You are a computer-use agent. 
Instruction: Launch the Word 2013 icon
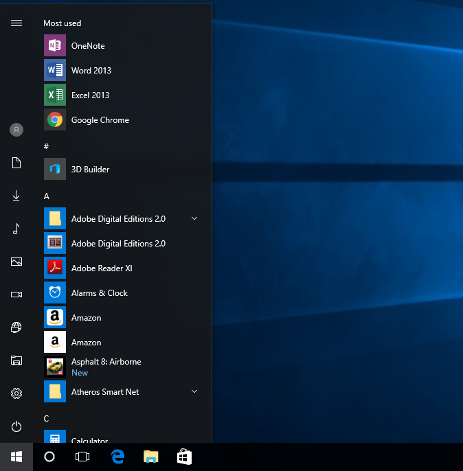pyautogui.click(x=55, y=70)
